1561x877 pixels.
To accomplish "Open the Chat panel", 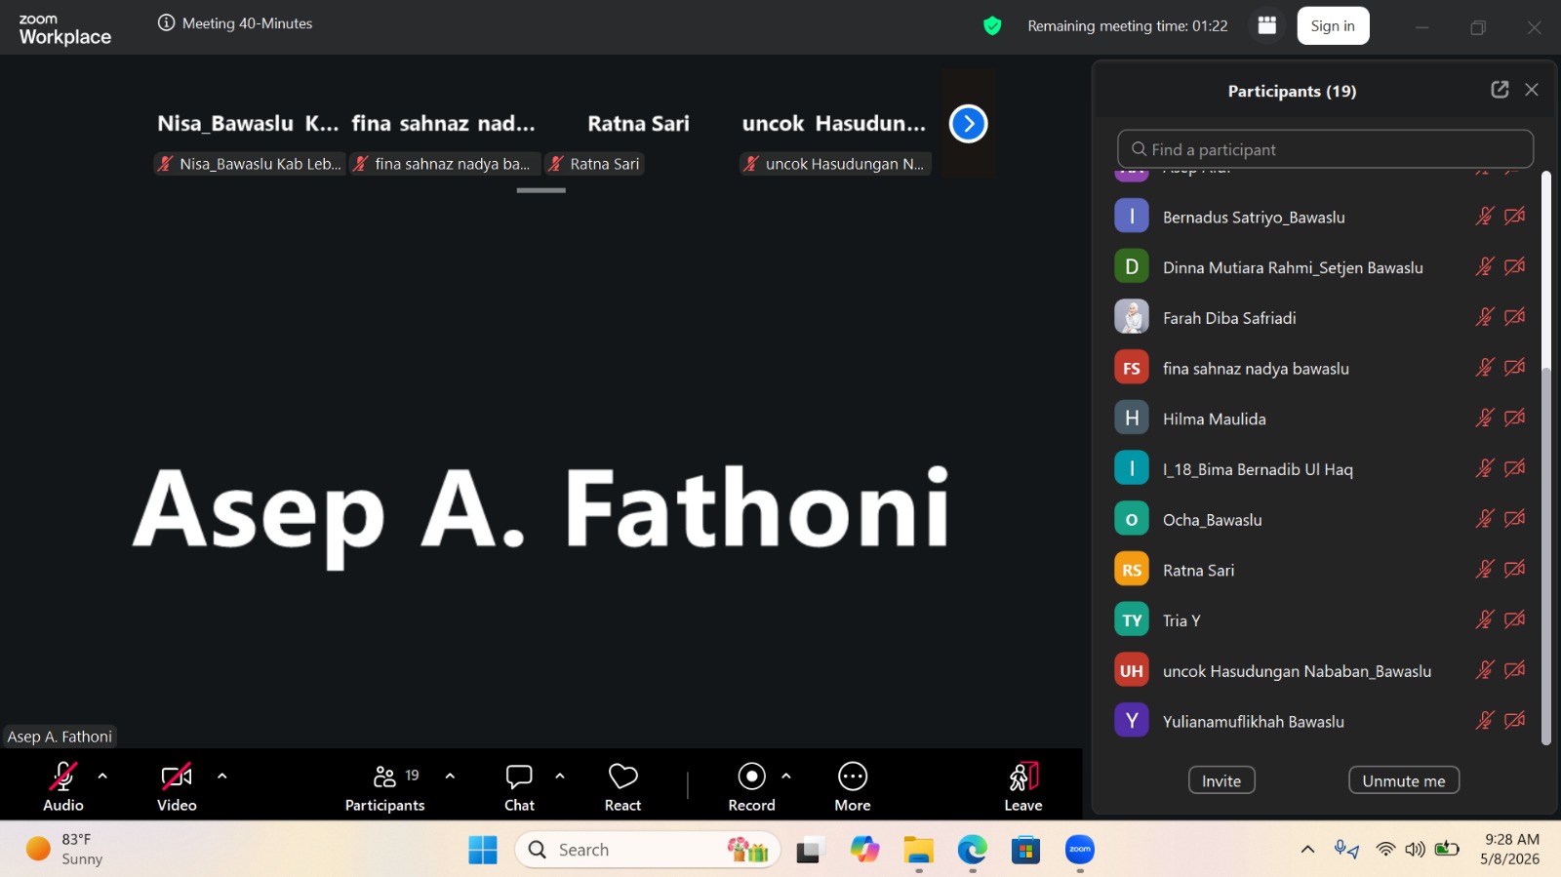I will pyautogui.click(x=519, y=786).
